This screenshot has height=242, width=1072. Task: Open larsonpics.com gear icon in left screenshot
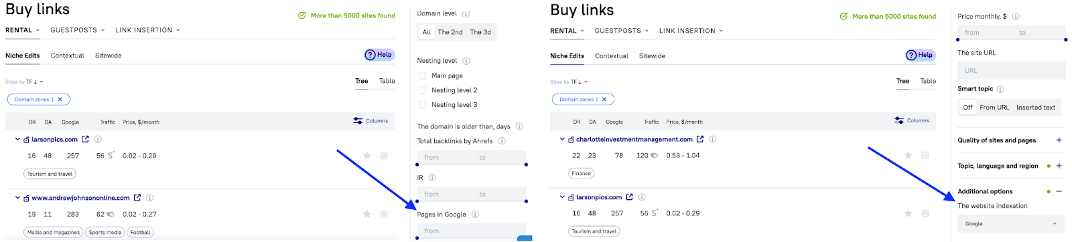point(384,156)
